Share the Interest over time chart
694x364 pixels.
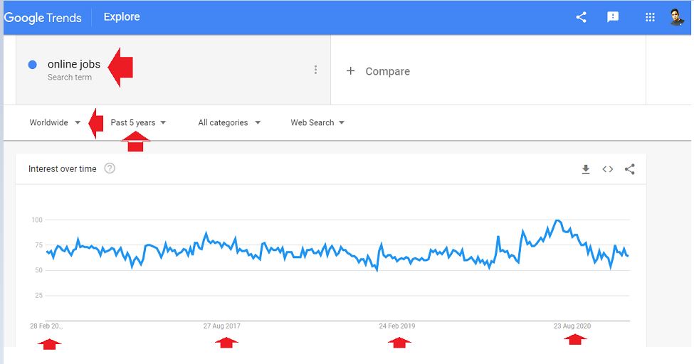pyautogui.click(x=629, y=169)
